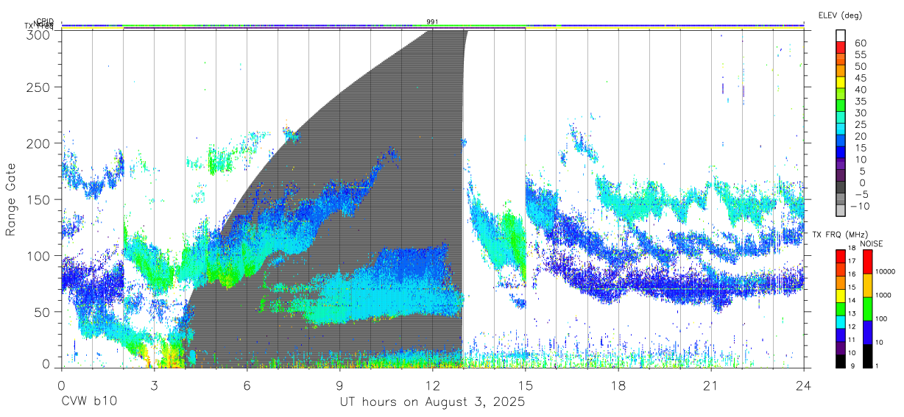The height and width of the screenshot is (417, 904).
Task: Click the 'NOISE' colorbar title
Action: 872,243
